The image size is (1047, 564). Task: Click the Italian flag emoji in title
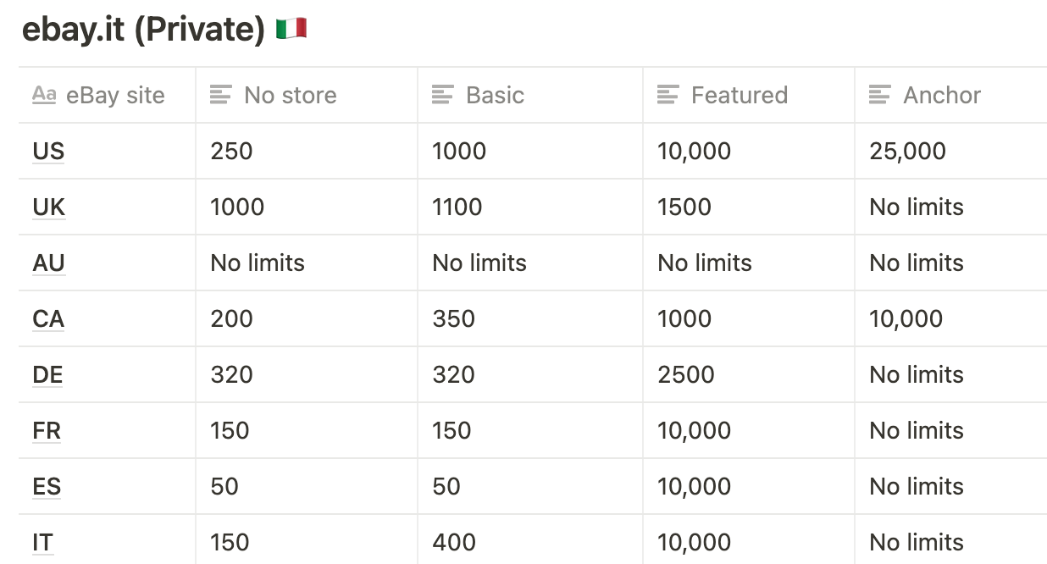291,30
